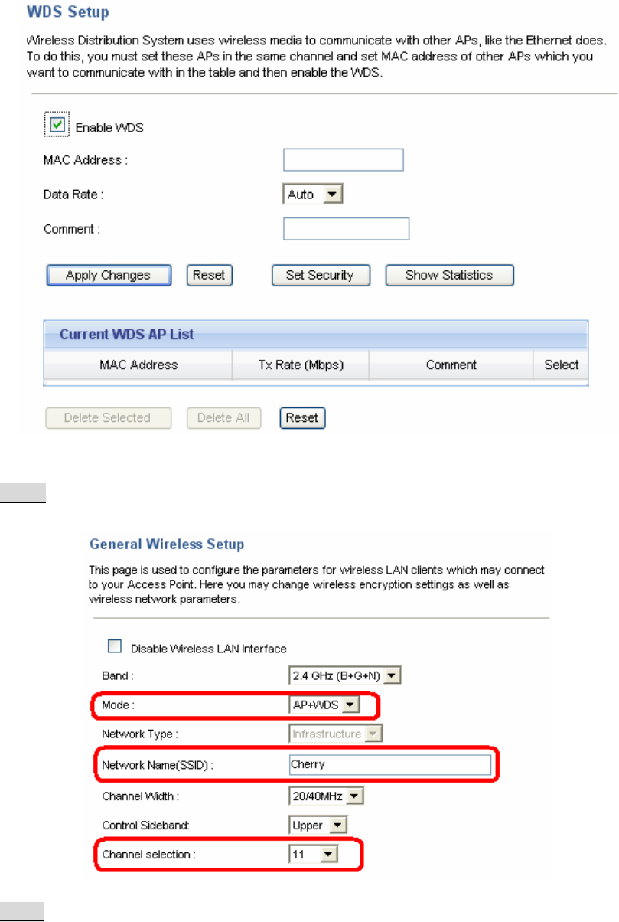
Task: Click into the Comment text field
Action: (x=346, y=229)
